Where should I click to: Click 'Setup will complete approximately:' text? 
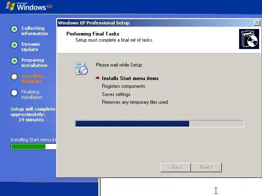click(33, 111)
